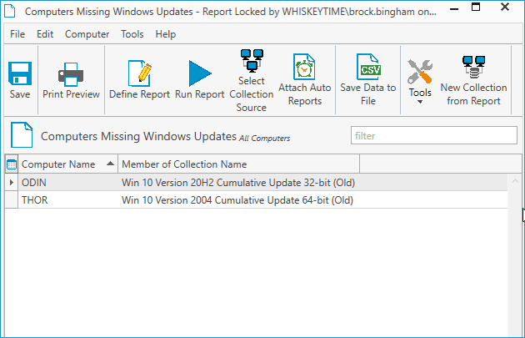
Task: Open the Tools toolbar dropdown arrow
Action: pos(420,102)
